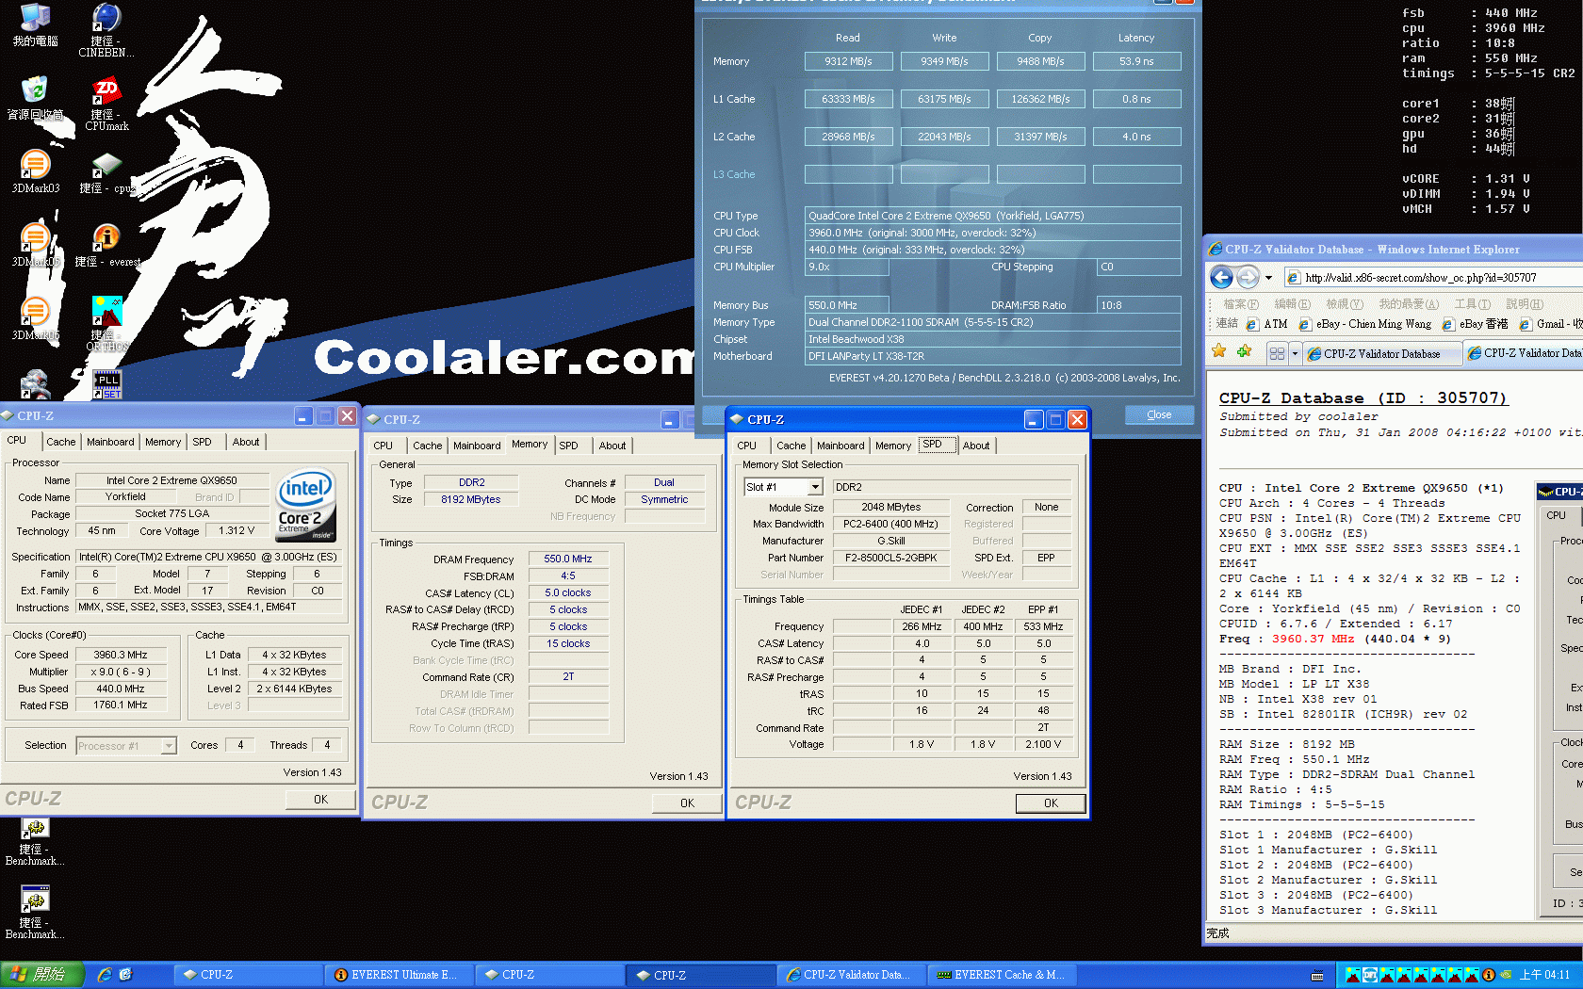Click the IE address bar URL field
Screen dimensions: 1583x989
point(1432,278)
